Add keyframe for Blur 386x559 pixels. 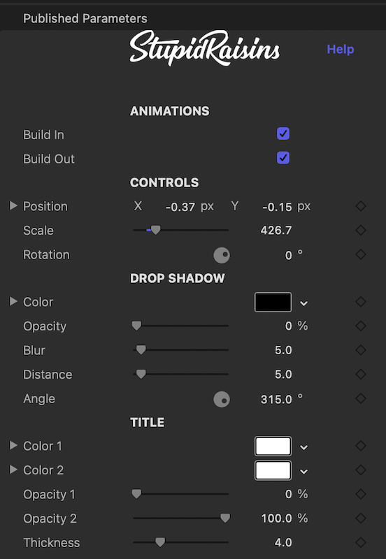(x=361, y=350)
